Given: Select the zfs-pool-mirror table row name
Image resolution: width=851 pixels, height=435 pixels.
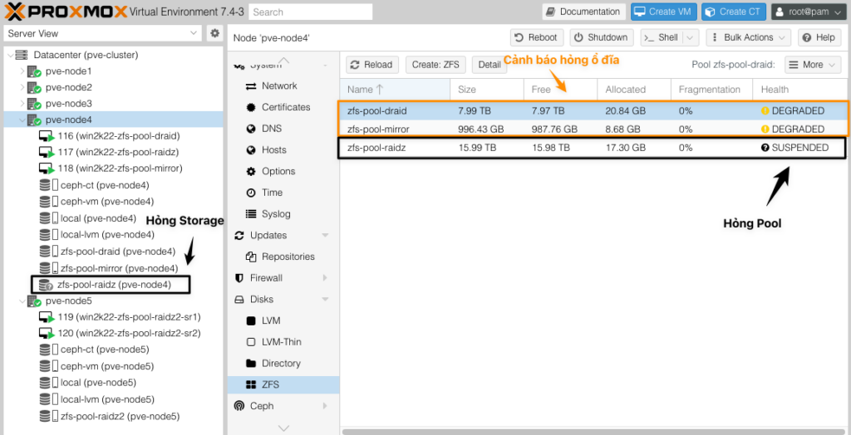Looking at the screenshot, I should [378, 130].
